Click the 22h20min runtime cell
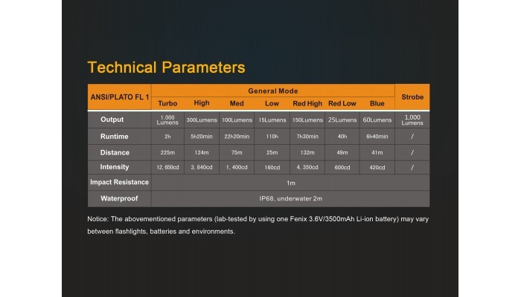Image resolution: width=521 pixels, height=297 pixels. coord(237,137)
